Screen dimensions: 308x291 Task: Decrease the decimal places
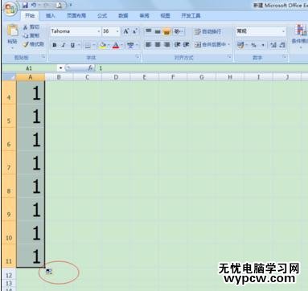pyautogui.click(x=282, y=45)
